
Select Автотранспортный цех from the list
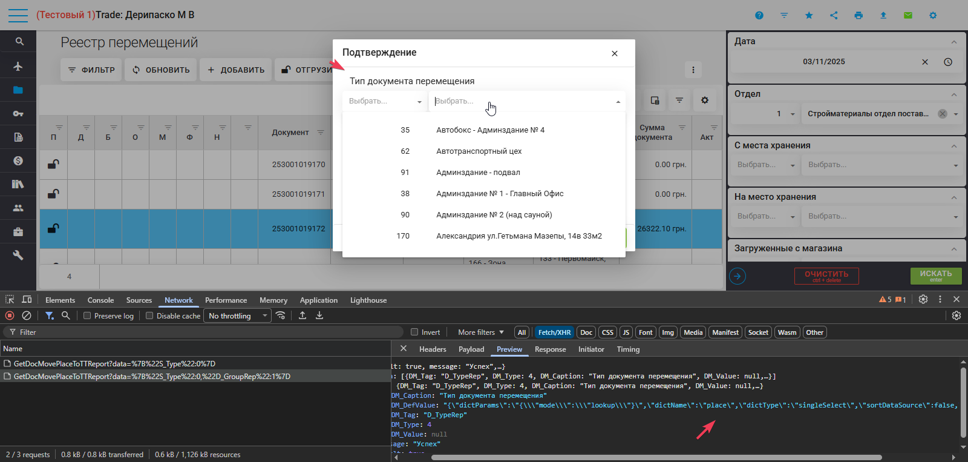click(x=484, y=151)
